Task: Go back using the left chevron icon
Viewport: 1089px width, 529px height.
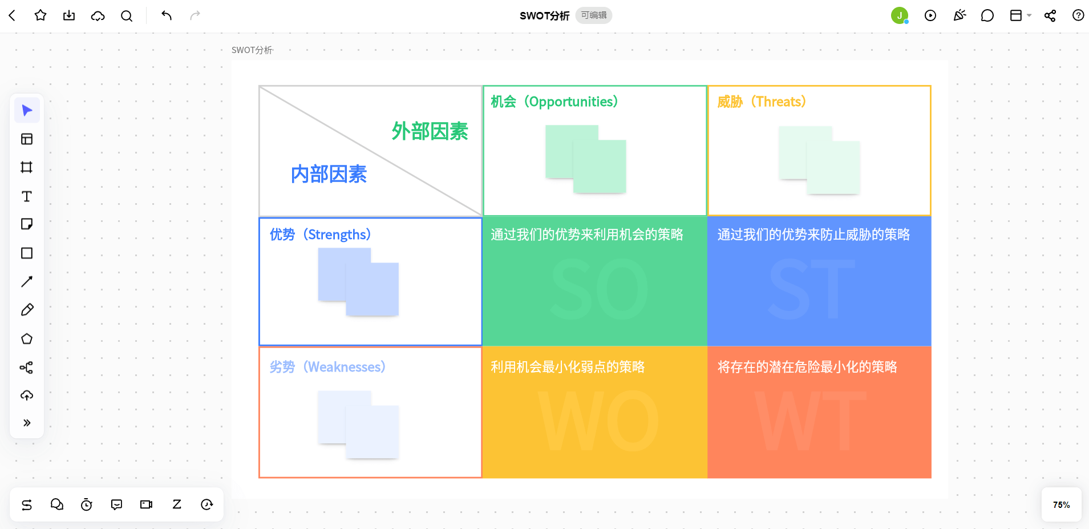Action: pos(12,15)
